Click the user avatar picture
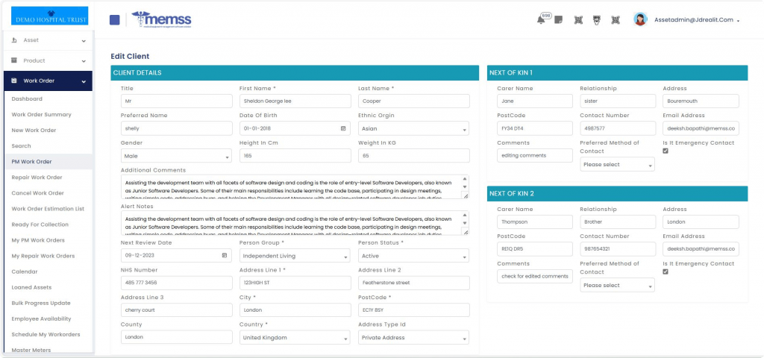Screen dimensions: 764x358 click(x=639, y=19)
